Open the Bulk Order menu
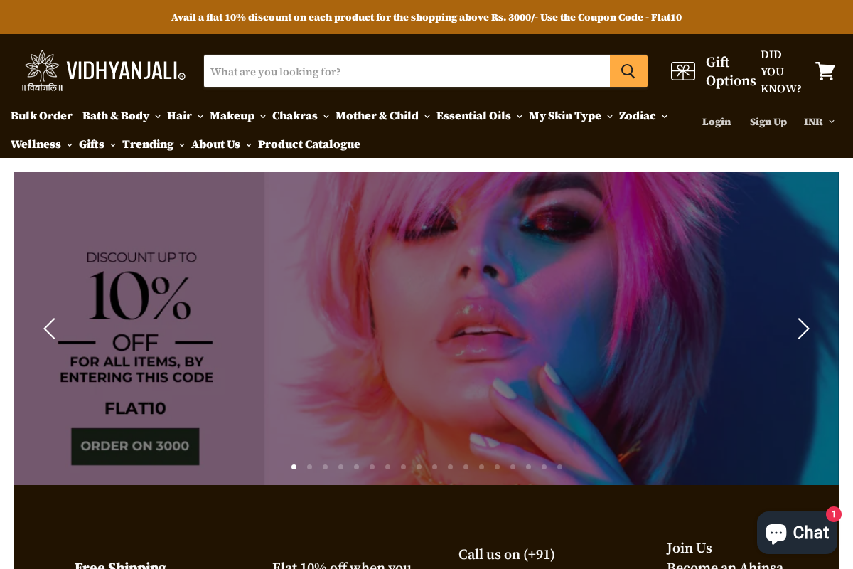853x569 pixels. point(41,116)
